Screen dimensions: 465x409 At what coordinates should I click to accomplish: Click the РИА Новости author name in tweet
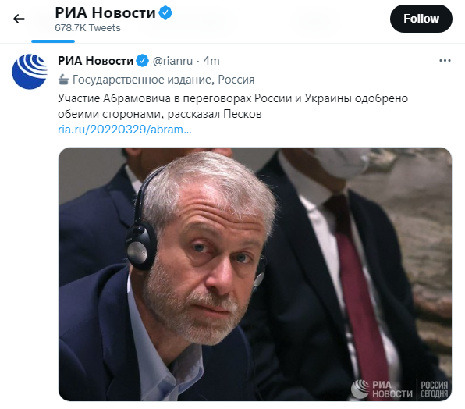[95, 61]
